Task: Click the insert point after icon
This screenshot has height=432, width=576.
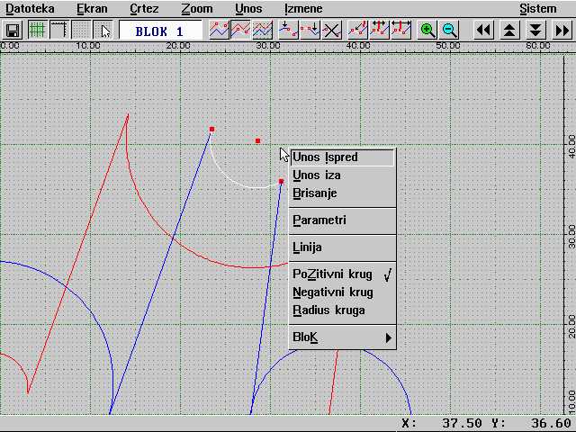Action: [310, 30]
